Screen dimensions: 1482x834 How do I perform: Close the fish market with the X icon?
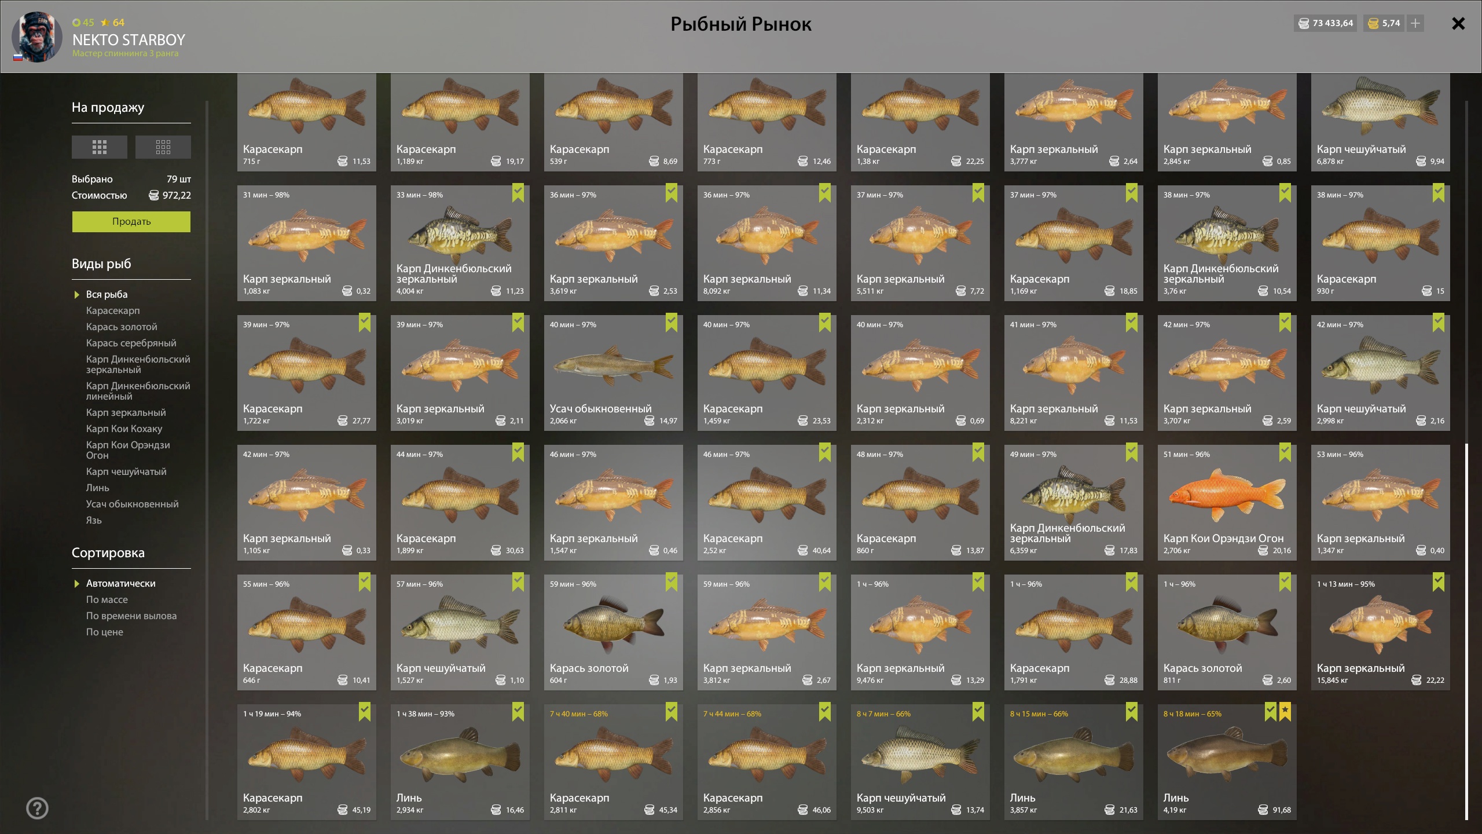tap(1458, 23)
